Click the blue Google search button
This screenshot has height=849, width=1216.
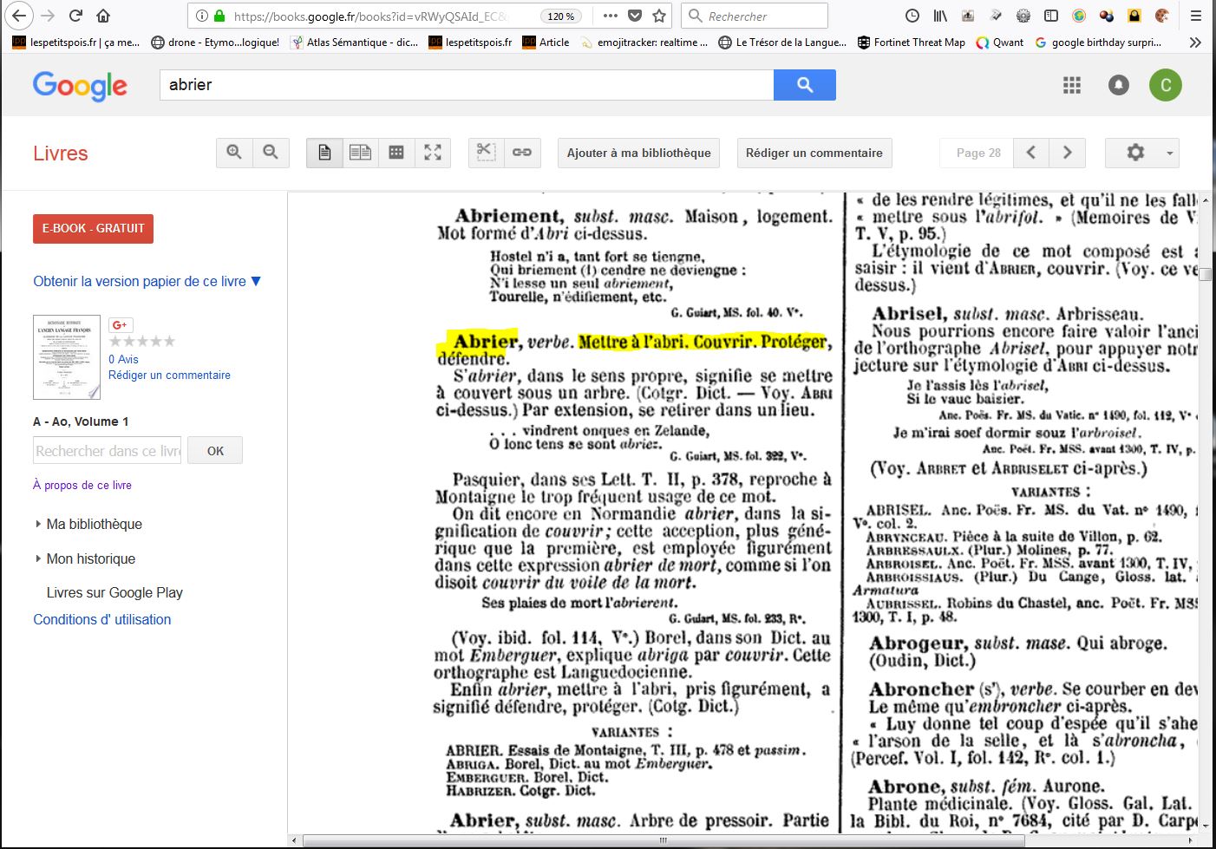(804, 85)
